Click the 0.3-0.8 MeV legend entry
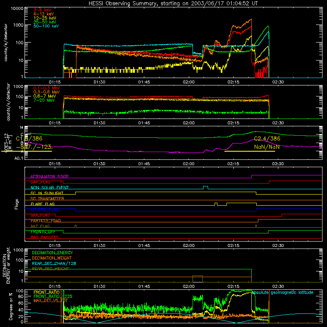The image size is (327, 327). pyautogui.click(x=47, y=92)
